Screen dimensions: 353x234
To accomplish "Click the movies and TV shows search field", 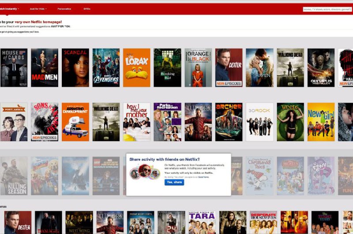I will click(327, 9).
